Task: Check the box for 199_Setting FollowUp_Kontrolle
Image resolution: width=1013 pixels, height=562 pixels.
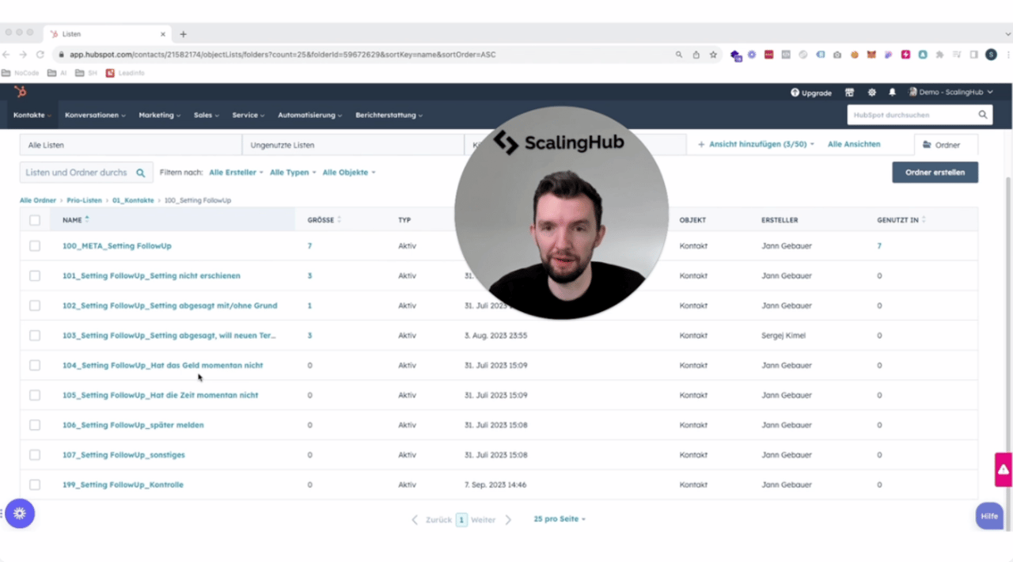Action: pos(35,484)
